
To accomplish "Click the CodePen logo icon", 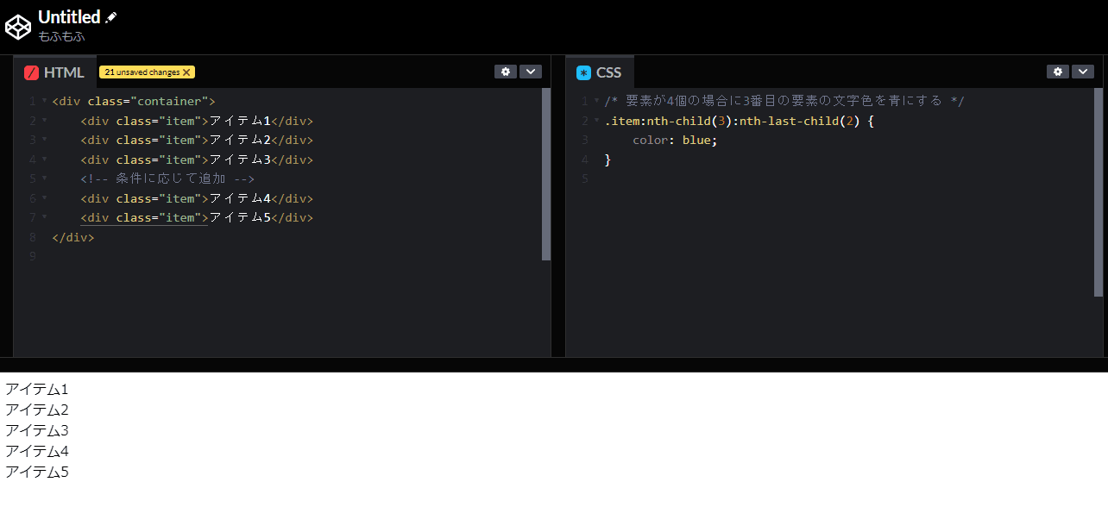I will 18,27.
